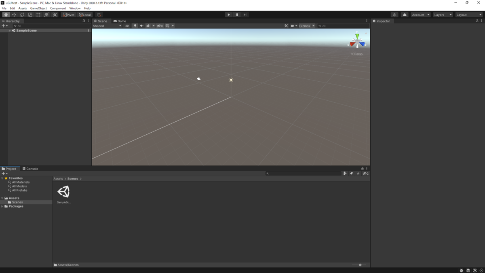The image size is (485, 273).
Task: Expand the Packages folder in Project
Action: (2, 206)
